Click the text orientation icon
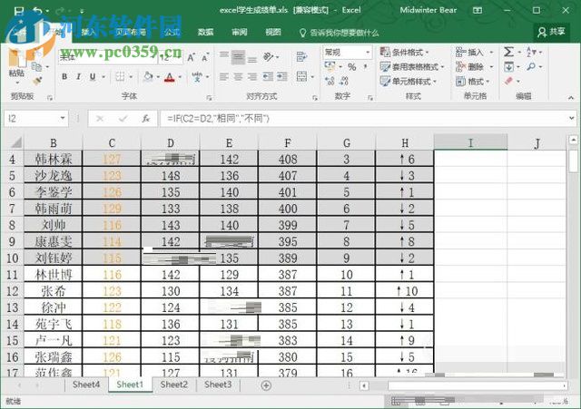Screen dimensions: 581x409 269,57
